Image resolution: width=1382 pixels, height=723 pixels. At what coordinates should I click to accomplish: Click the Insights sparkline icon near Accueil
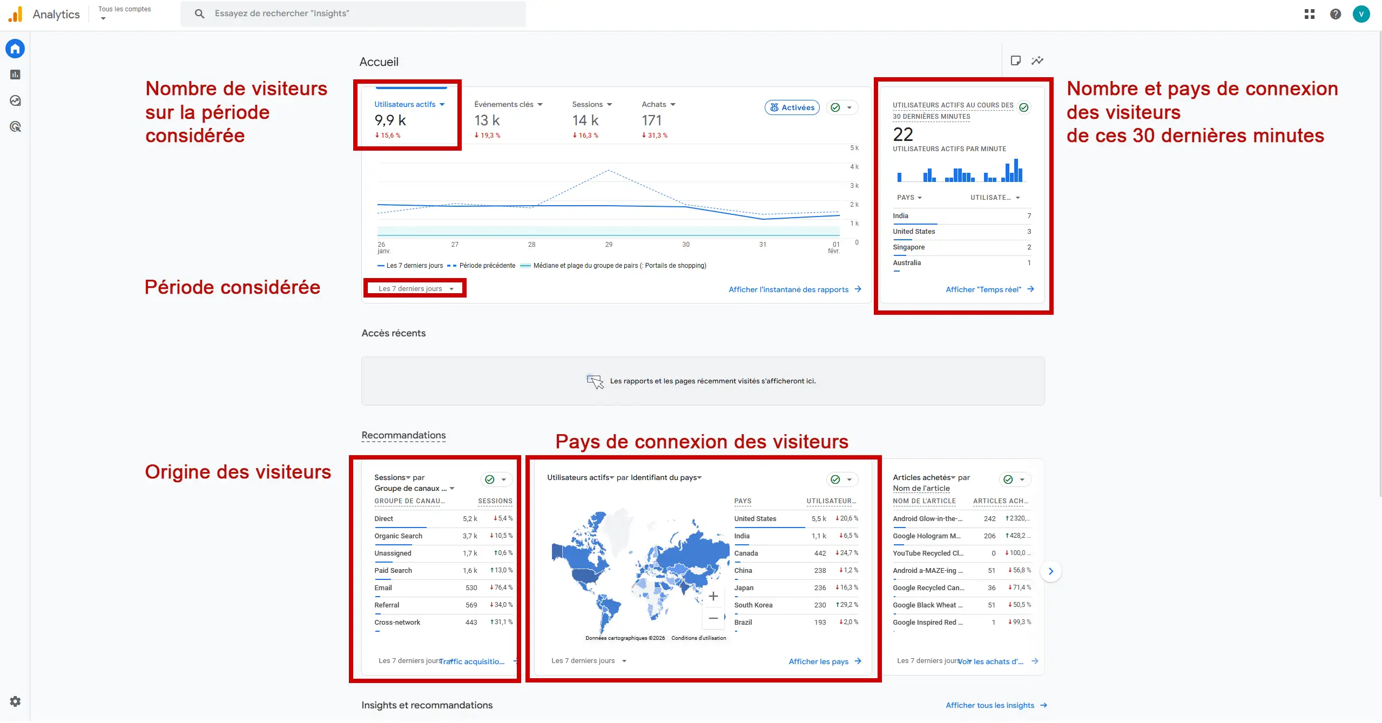(1037, 60)
